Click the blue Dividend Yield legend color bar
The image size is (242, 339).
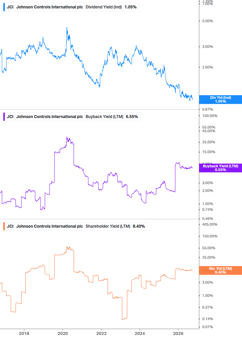tap(4, 7)
